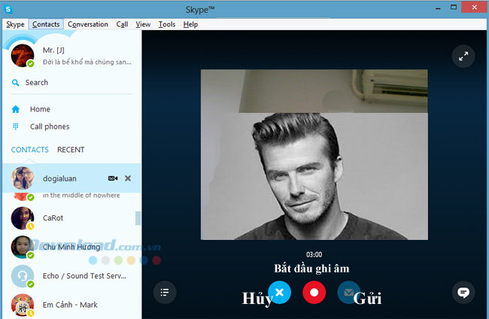Show the contacts list button in call bar
Image resolution: width=489 pixels, height=319 pixels.
[x=165, y=293]
